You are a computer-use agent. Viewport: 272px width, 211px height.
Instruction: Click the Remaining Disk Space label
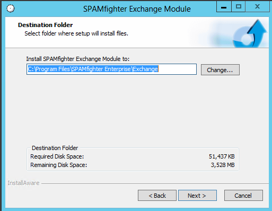[59, 165]
